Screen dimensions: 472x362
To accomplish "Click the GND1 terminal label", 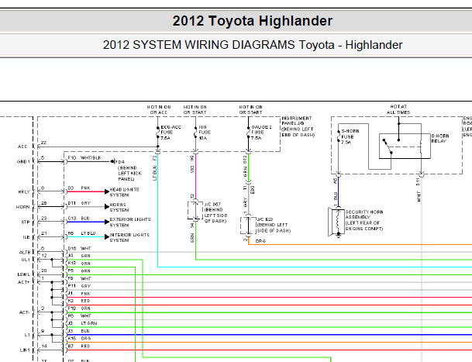I will click(x=23, y=162).
